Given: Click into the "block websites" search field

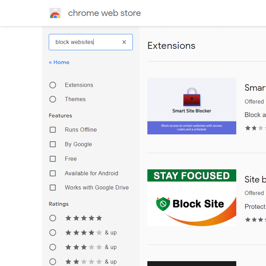Looking at the screenshot, I should point(91,42).
